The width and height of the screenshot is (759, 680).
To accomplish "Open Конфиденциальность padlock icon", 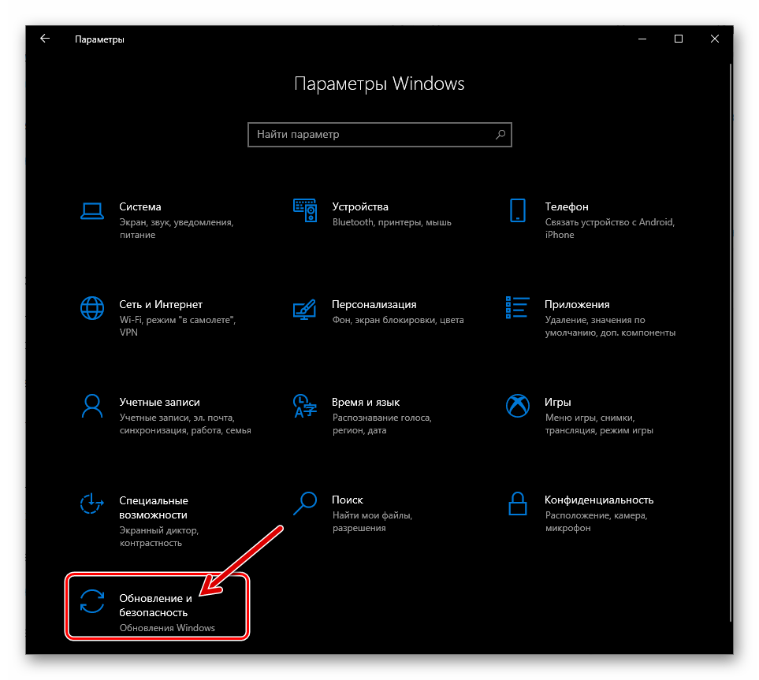I will coord(518,503).
